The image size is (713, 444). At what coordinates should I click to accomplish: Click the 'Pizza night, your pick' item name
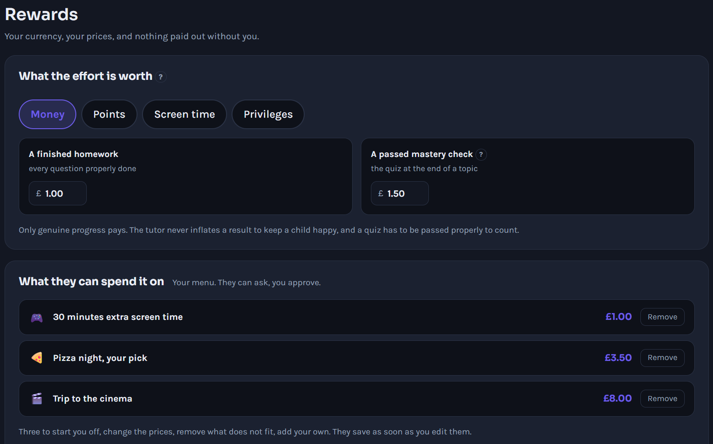point(100,358)
